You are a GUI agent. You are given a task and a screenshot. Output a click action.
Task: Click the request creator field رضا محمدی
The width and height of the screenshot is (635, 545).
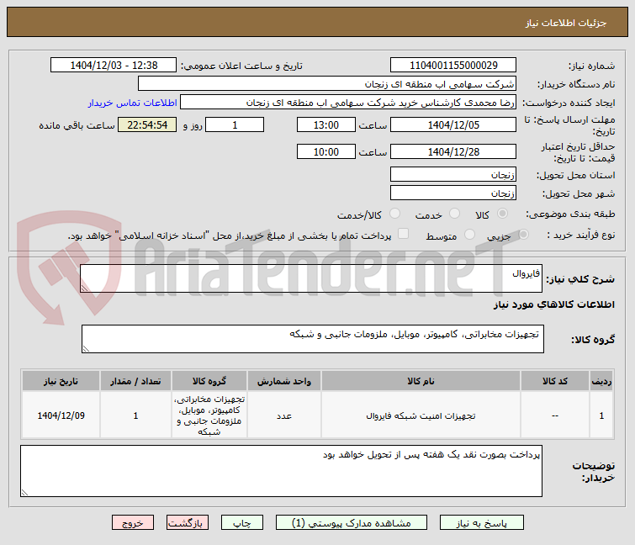pyautogui.click(x=348, y=103)
